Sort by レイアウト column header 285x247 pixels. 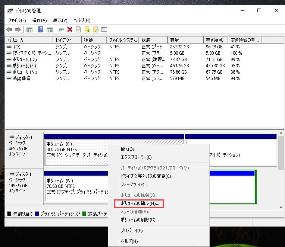[67, 40]
